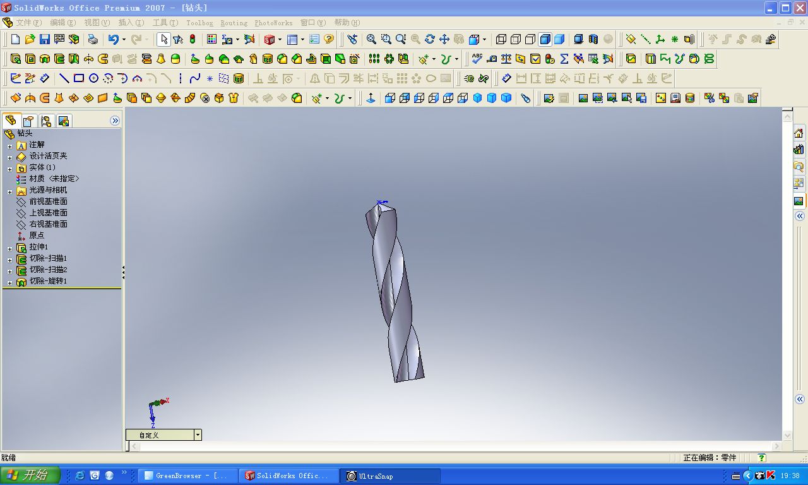Expand the 光源与相机 tree node
This screenshot has width=808, height=485.
point(9,191)
